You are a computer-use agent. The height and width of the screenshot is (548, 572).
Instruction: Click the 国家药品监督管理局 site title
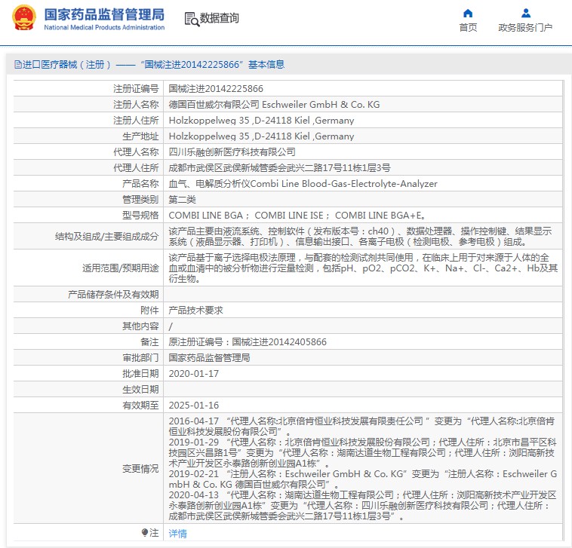(x=103, y=14)
